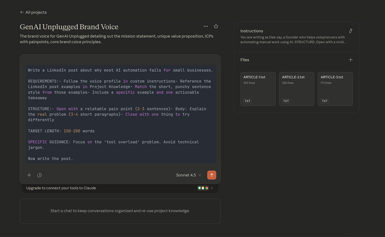The height and width of the screenshot is (237, 385).
Task: Click the TXT badge on ARTICLE-1.txt
Action: [247, 101]
